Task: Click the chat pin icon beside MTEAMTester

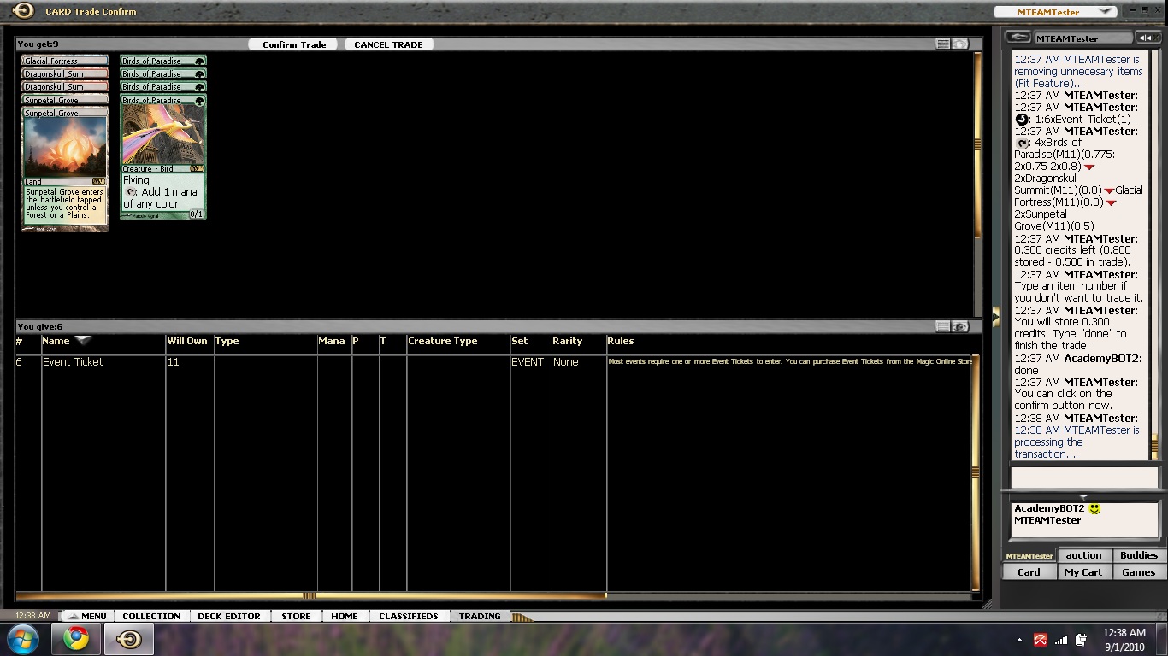Action: [1018, 38]
